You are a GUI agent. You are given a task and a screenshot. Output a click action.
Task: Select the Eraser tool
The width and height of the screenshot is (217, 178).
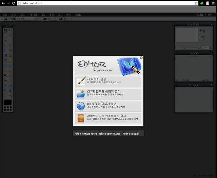[x=5, y=50]
